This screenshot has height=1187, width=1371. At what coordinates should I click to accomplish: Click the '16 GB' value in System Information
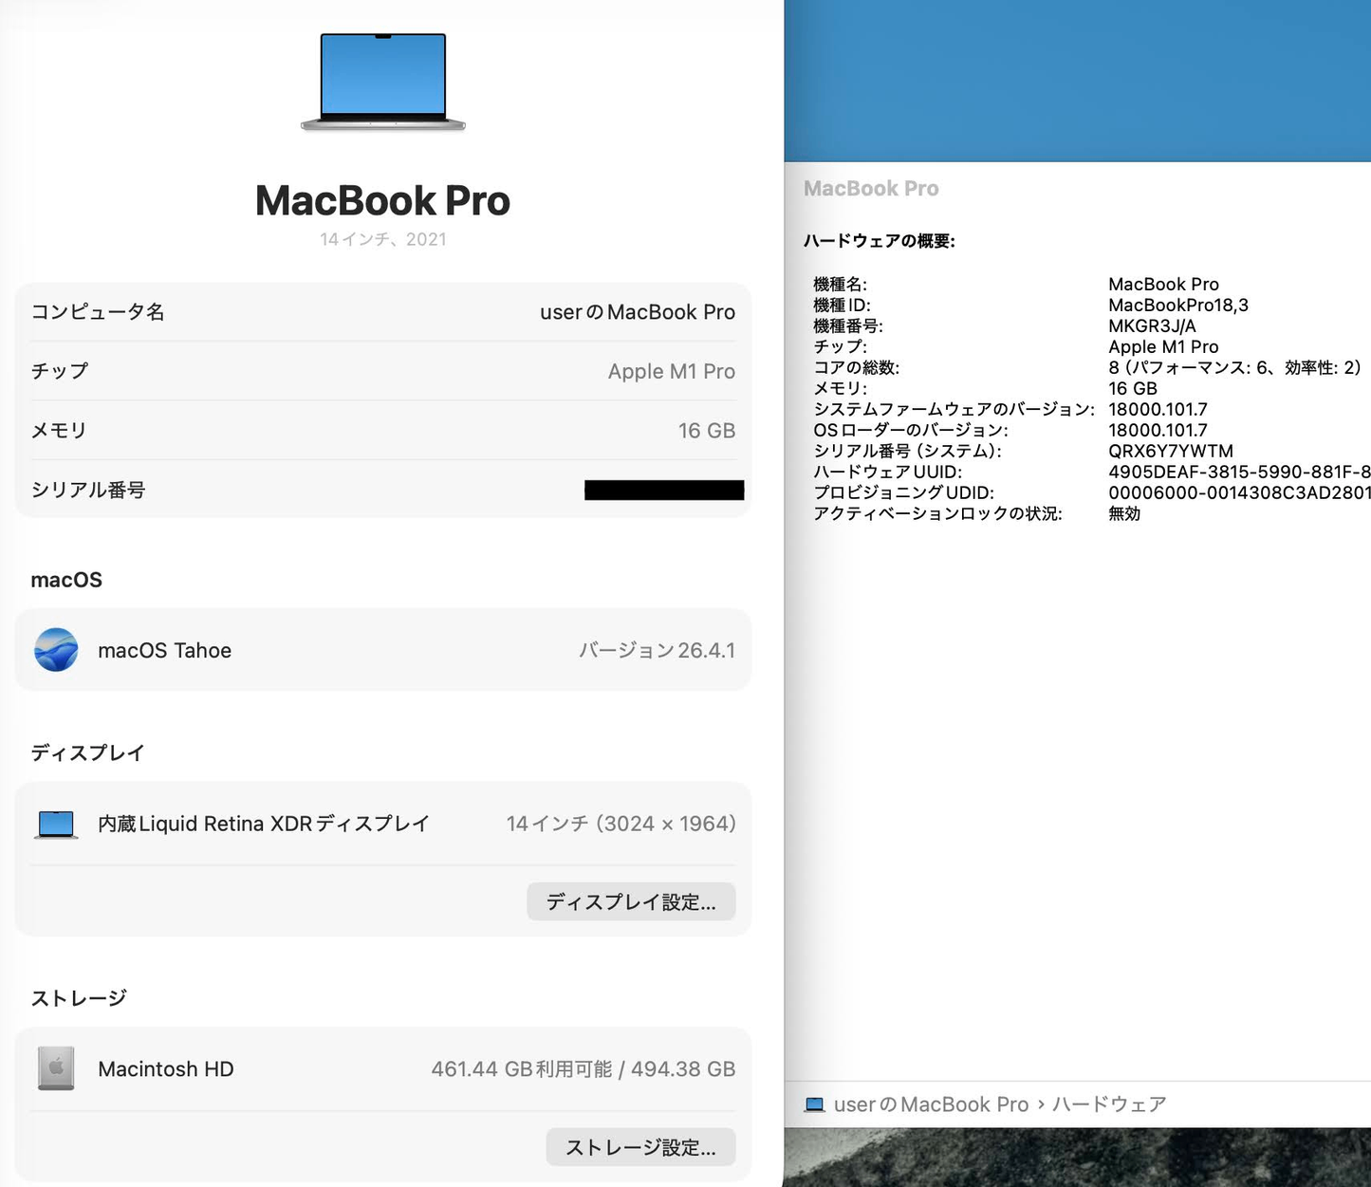[x=1133, y=389]
